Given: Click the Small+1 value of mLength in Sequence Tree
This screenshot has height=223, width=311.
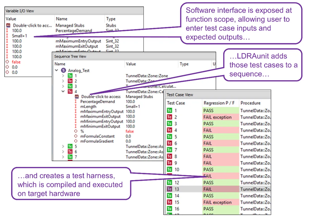Looking at the screenshot, I should (x=133, y=106).
